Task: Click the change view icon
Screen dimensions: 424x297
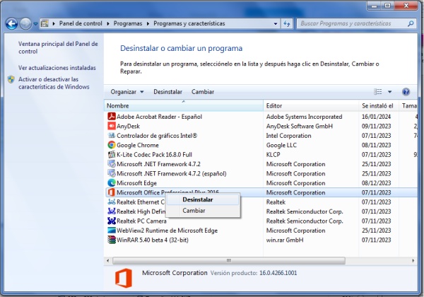Action: 378,92
